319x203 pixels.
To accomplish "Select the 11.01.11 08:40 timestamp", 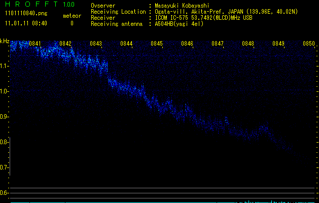I will pyautogui.click(x=25, y=23).
